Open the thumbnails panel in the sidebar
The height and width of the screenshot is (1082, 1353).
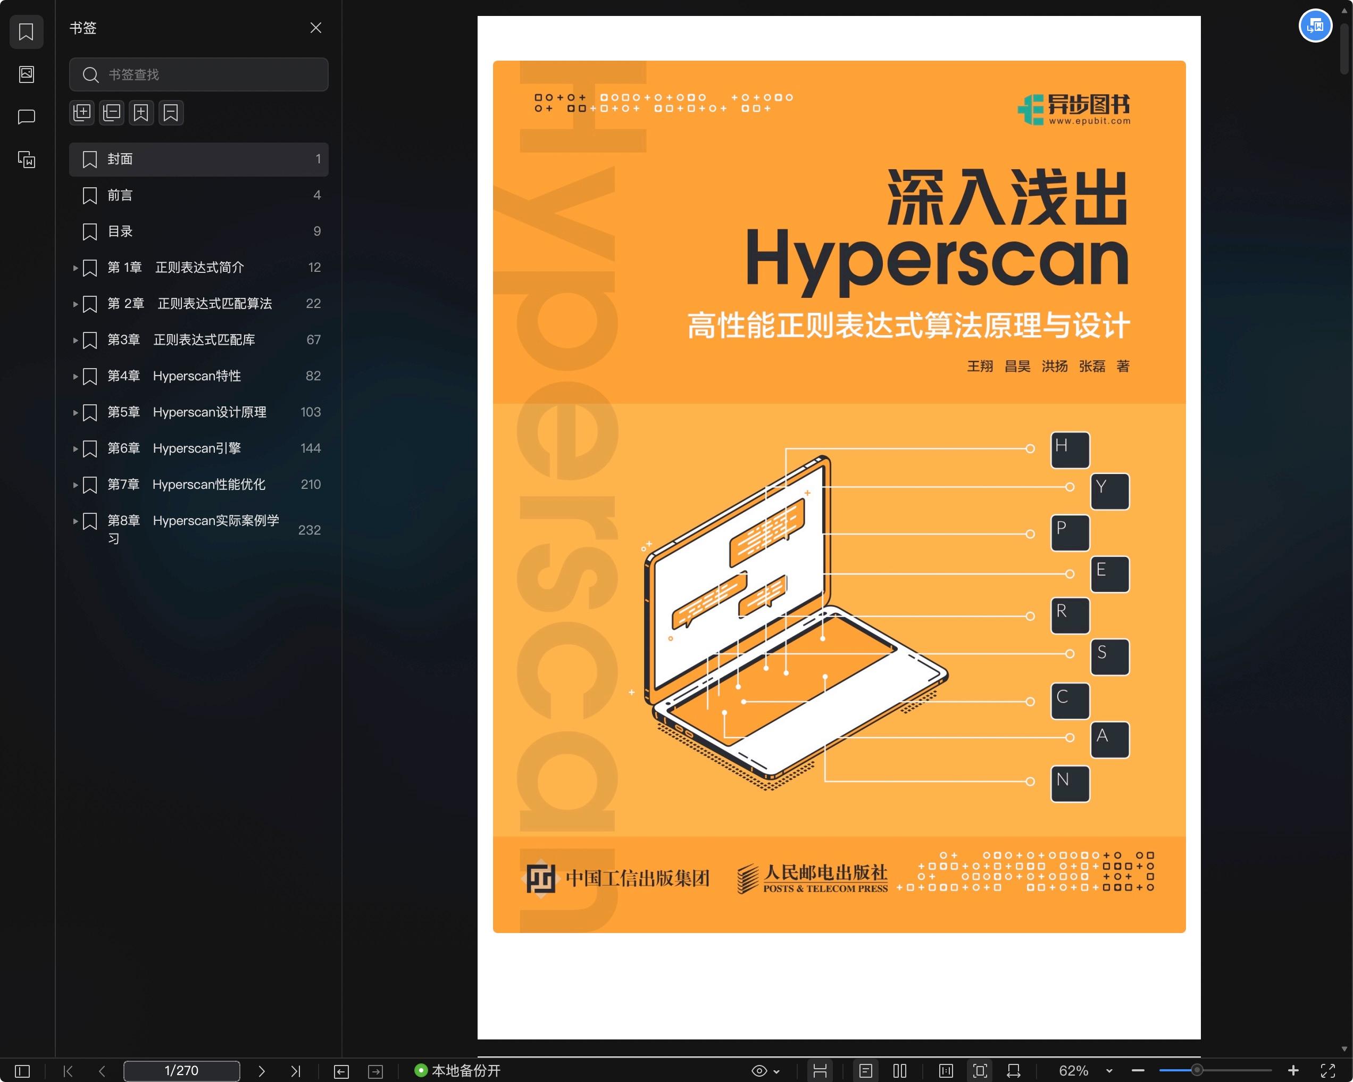tap(27, 74)
